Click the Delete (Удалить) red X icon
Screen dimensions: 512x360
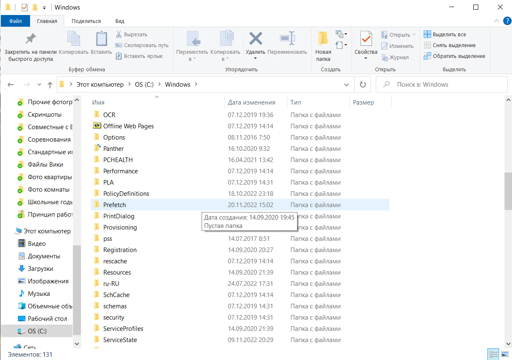coord(255,39)
